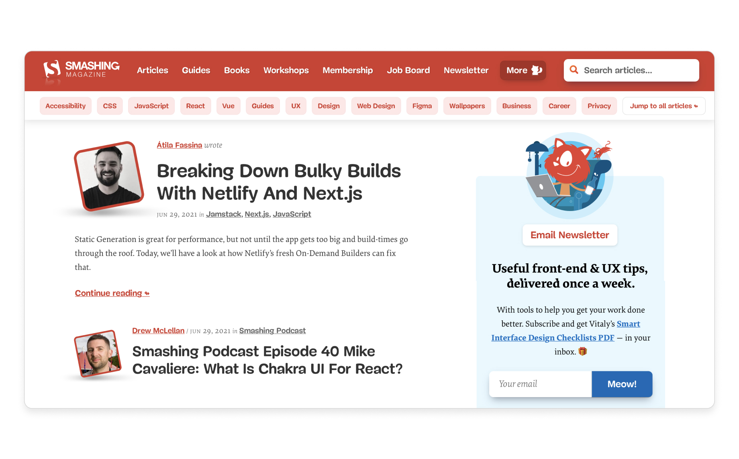This screenshot has height=459, width=739.
Task: Open Smart Interface Design Checklists PDF link
Action: (x=553, y=338)
